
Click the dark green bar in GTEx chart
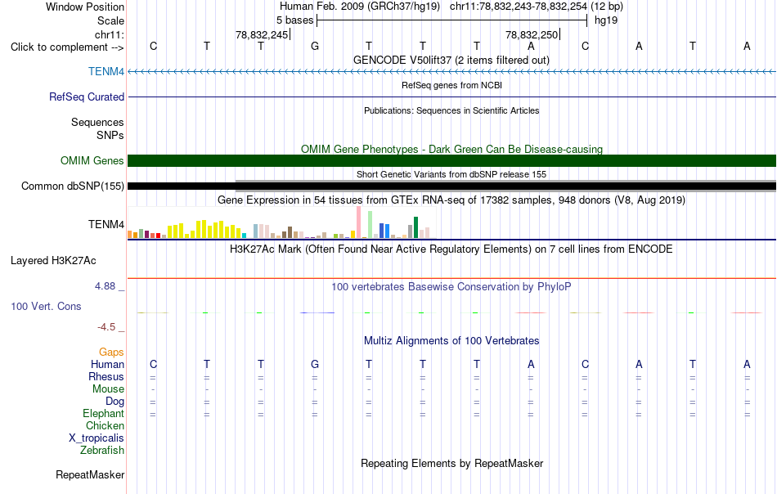(x=415, y=227)
